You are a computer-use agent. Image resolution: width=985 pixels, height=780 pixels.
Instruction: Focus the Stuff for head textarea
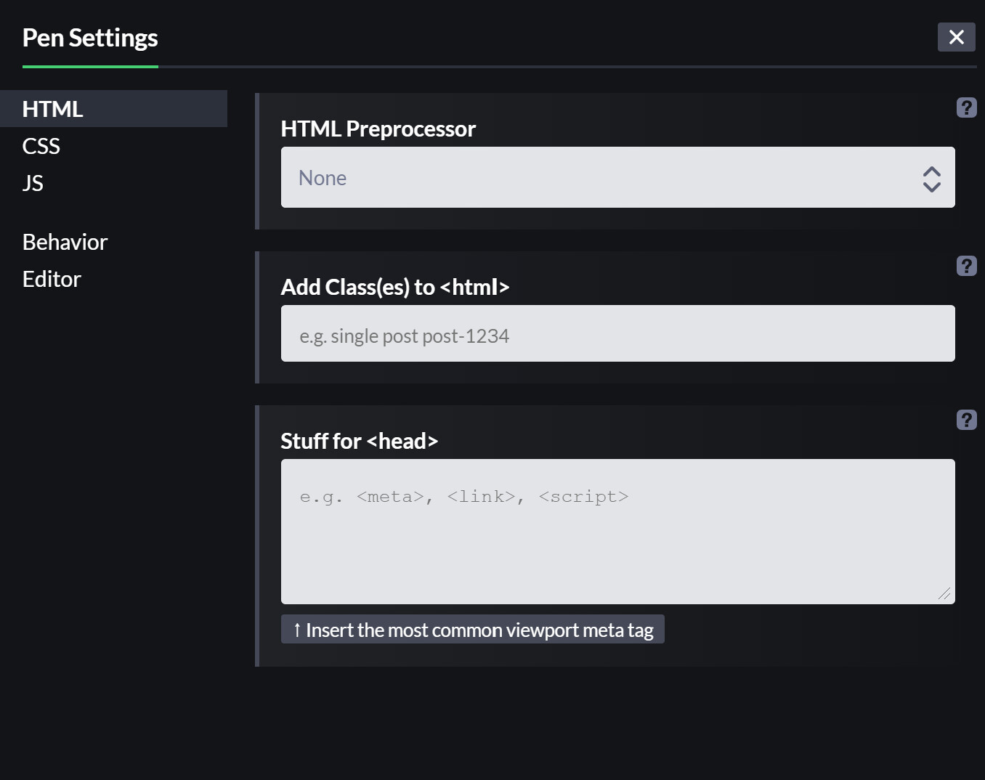[617, 532]
